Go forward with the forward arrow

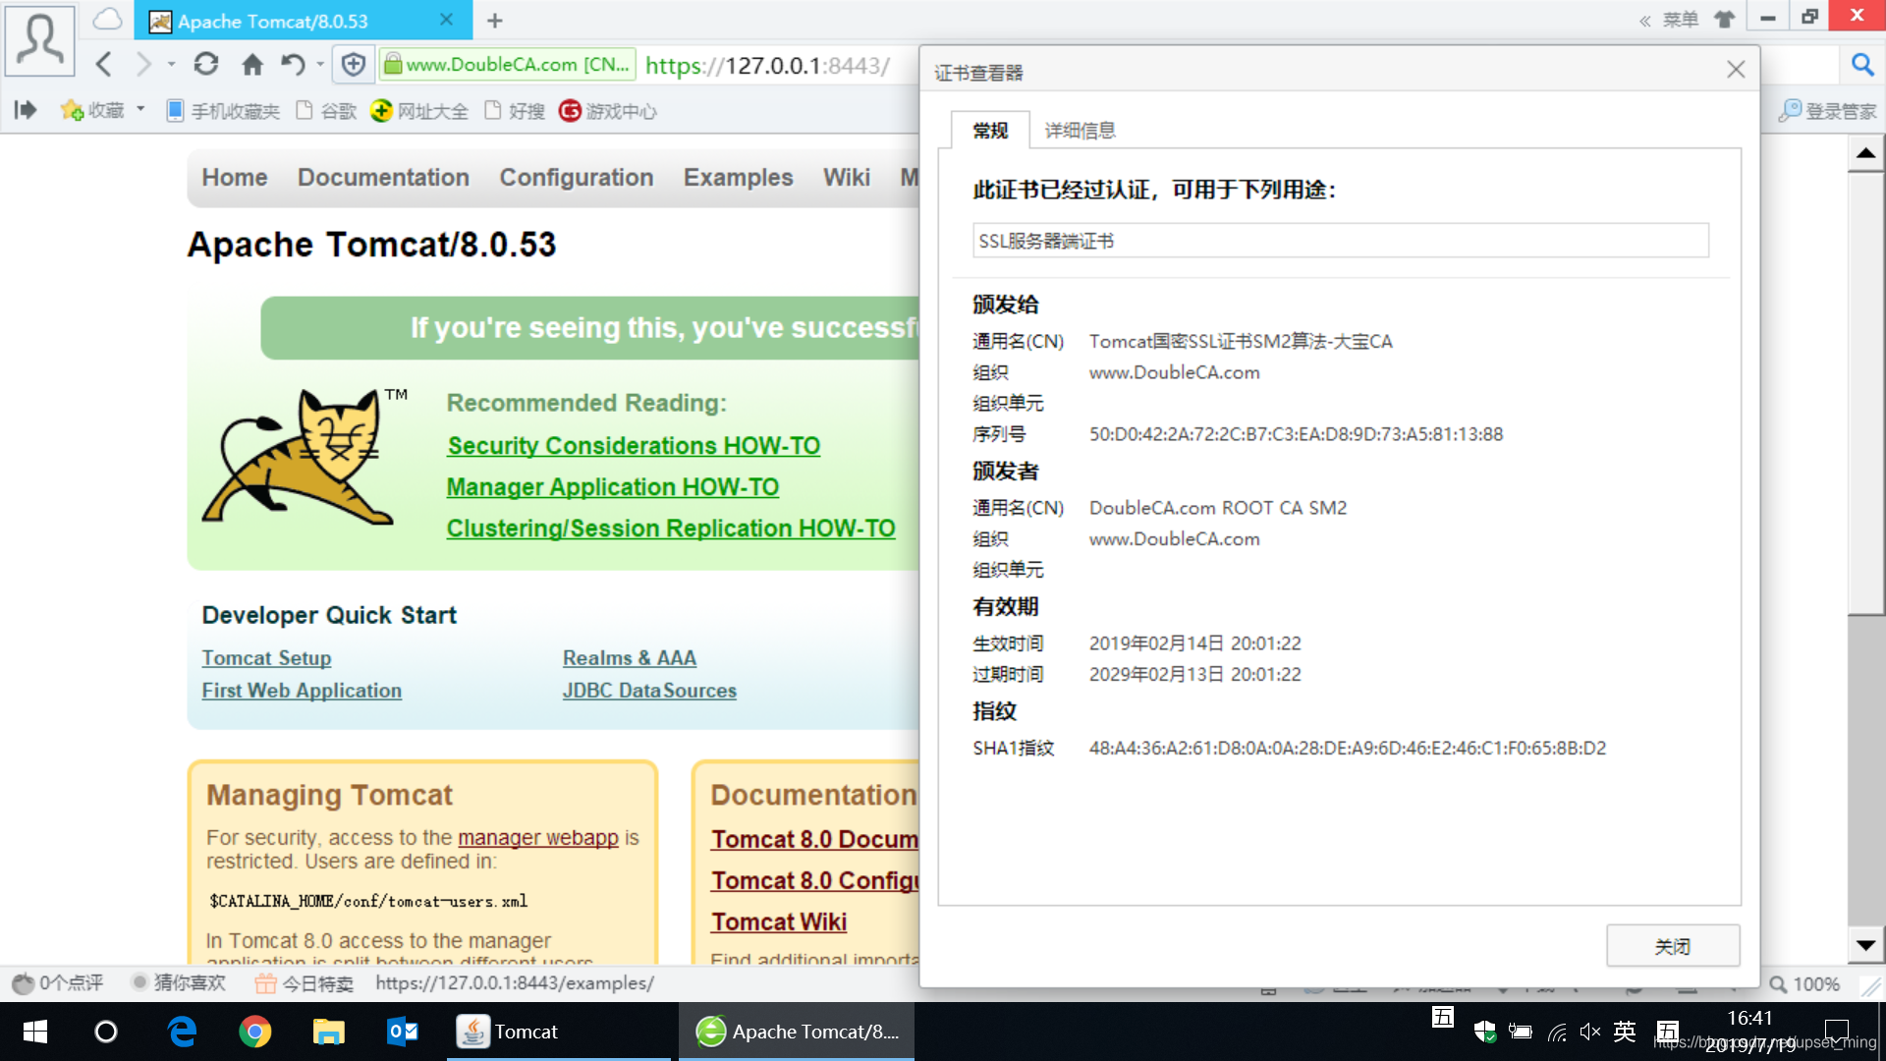(x=143, y=65)
